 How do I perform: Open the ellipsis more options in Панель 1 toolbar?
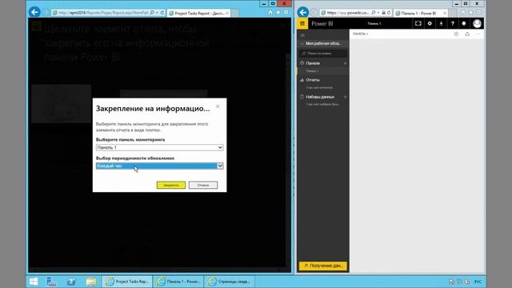click(478, 34)
